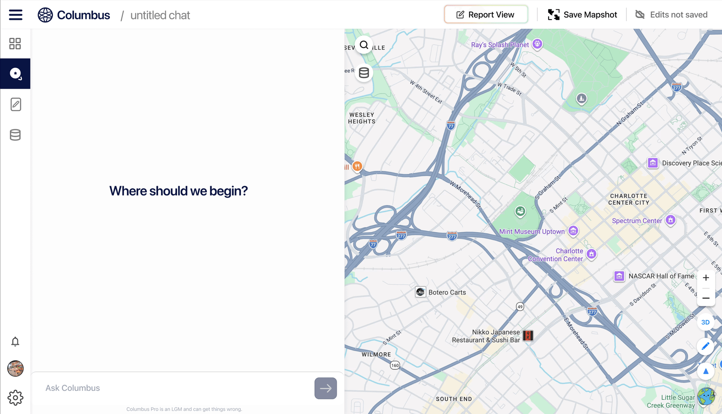Click Save Mapshot
722x414 pixels.
pyautogui.click(x=582, y=15)
